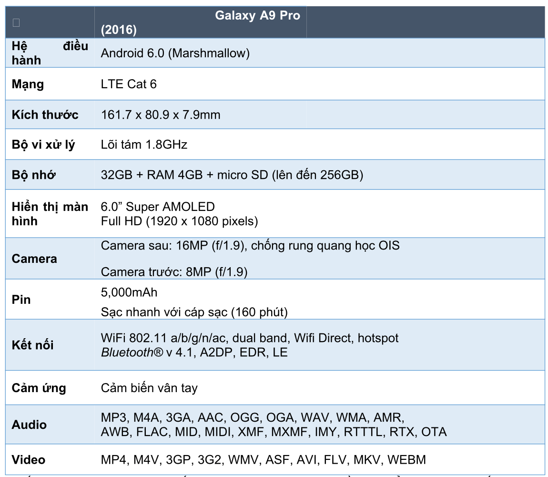The image size is (548, 477).
Task: Select the 'Audio' row label
Action: [29, 425]
